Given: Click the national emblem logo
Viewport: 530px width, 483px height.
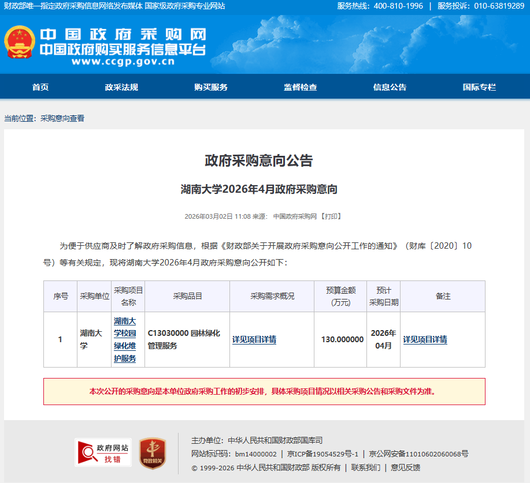Looking at the screenshot, I should 20,42.
